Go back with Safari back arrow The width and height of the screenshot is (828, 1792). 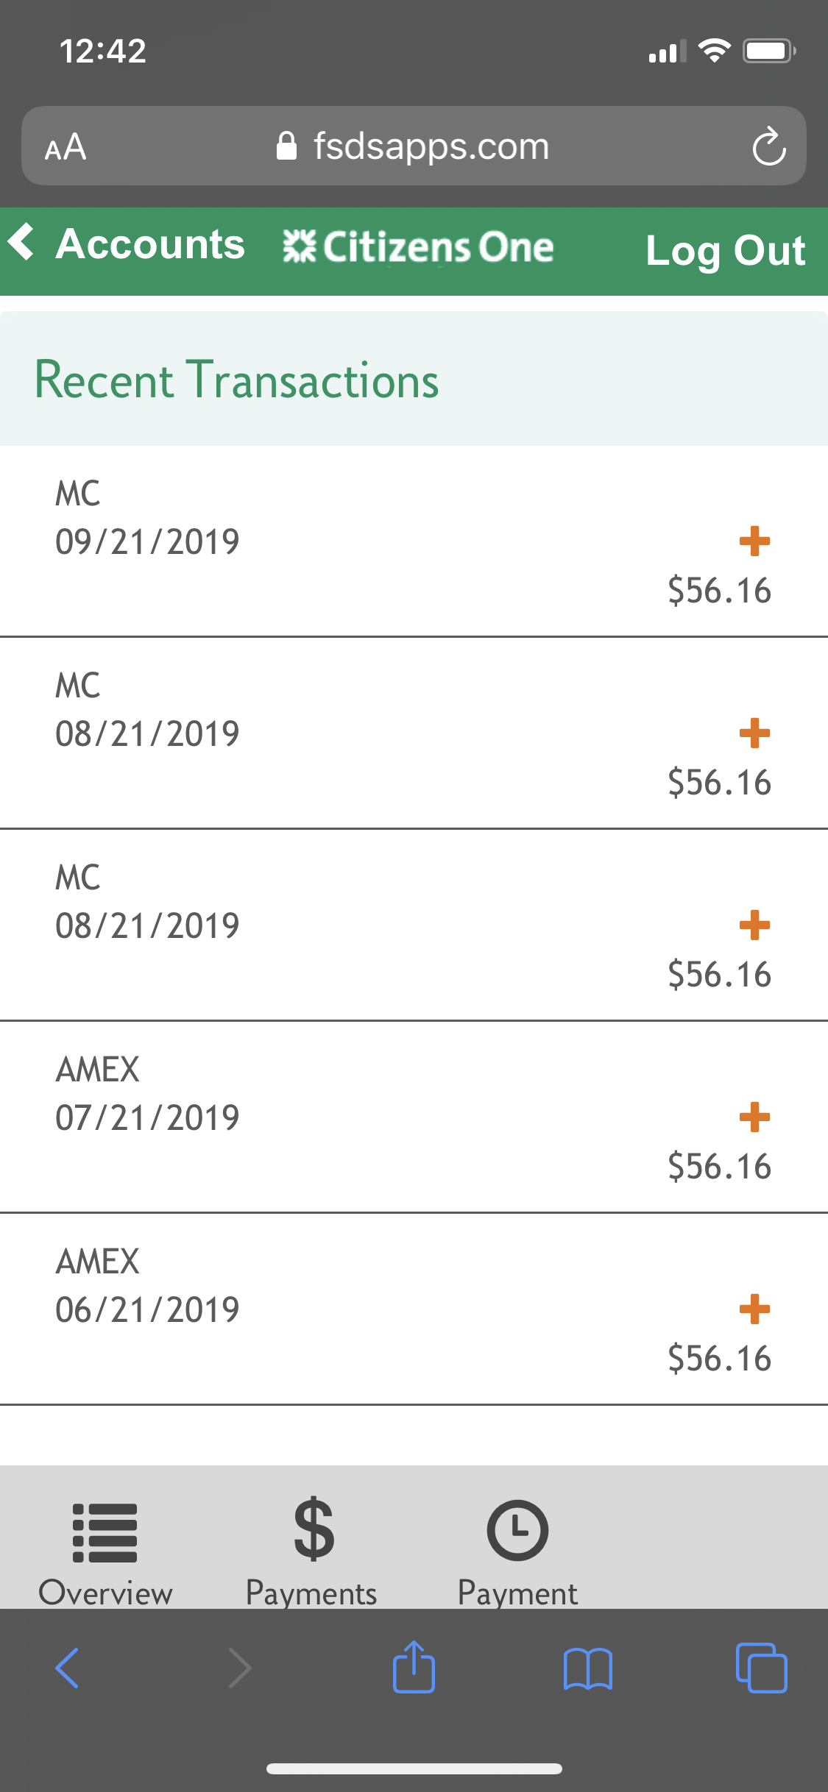coord(67,1668)
